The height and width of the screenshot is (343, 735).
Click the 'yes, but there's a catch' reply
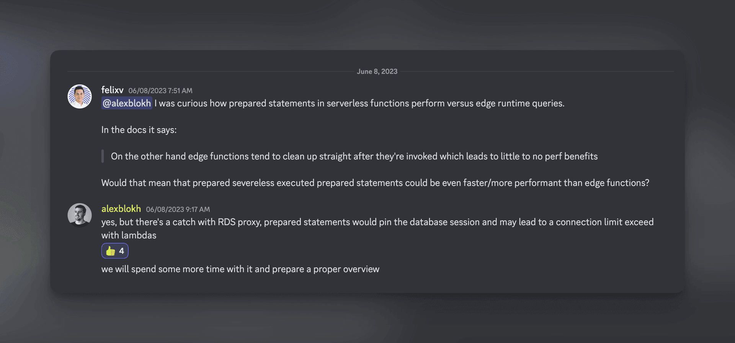(377, 222)
